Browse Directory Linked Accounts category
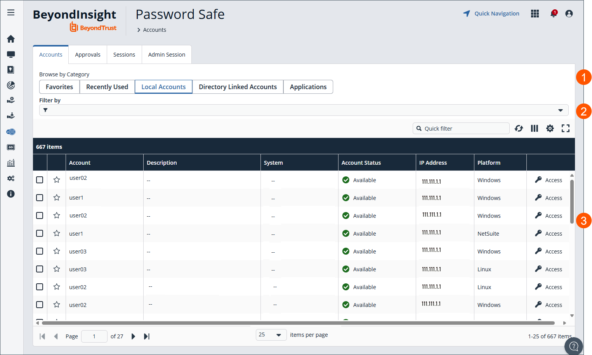The image size is (592, 355). (x=238, y=87)
